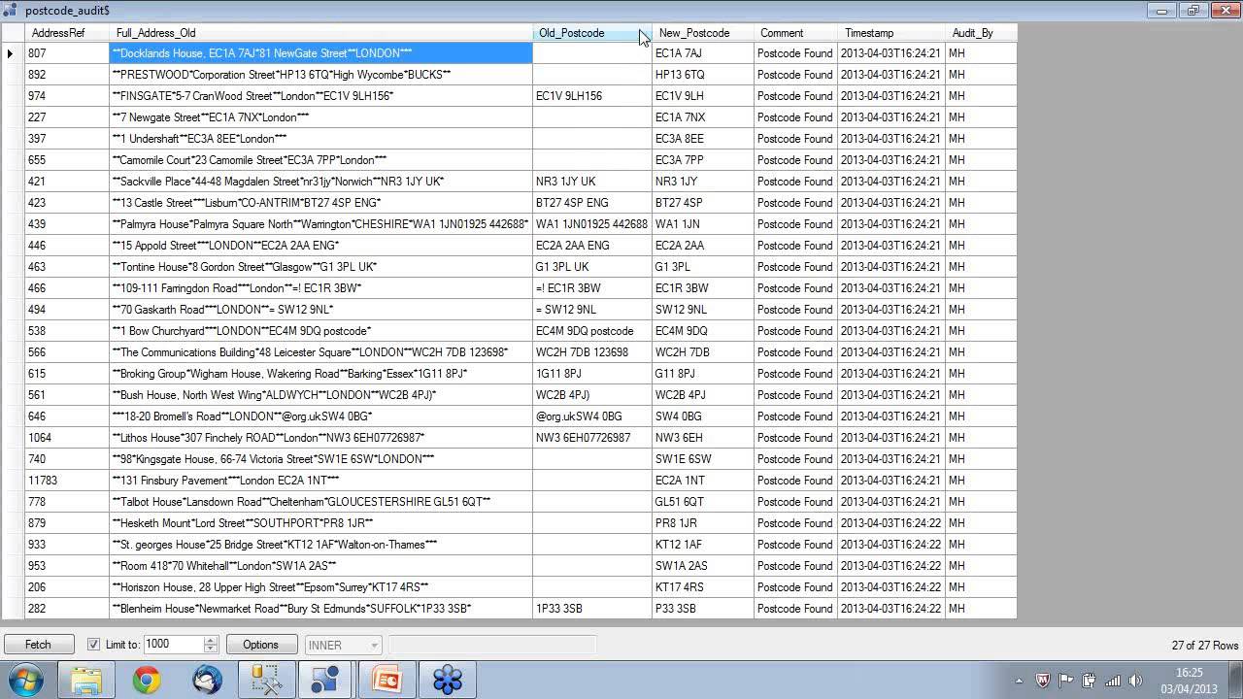Click the Fetch button
1243x699 pixels.
[x=38, y=645]
